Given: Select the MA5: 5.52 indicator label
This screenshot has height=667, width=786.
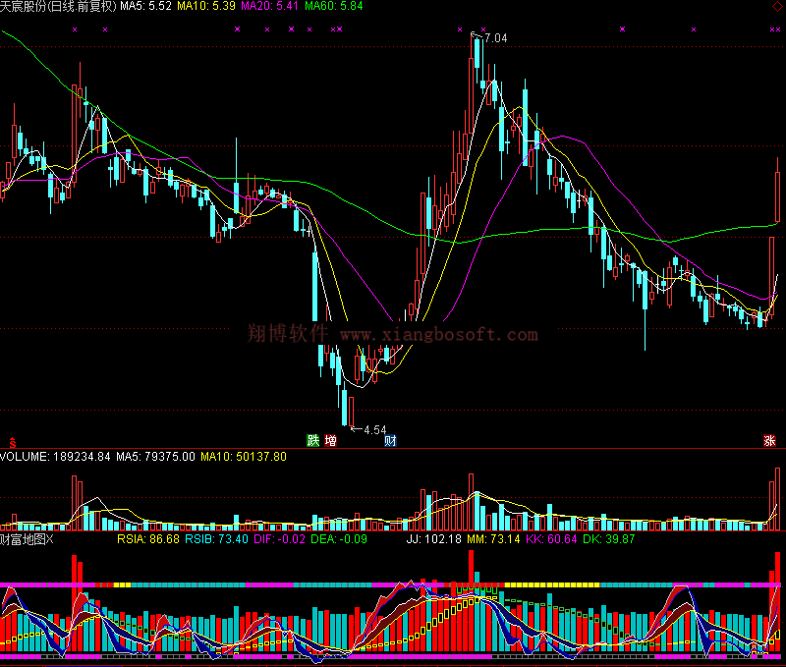Looking at the screenshot, I should (145, 6).
